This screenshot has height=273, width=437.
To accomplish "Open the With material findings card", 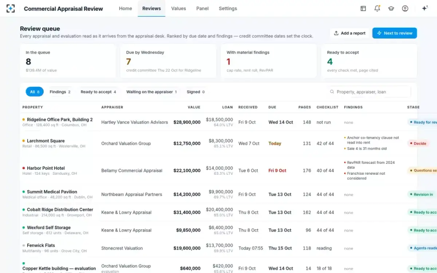I will click(269, 61).
